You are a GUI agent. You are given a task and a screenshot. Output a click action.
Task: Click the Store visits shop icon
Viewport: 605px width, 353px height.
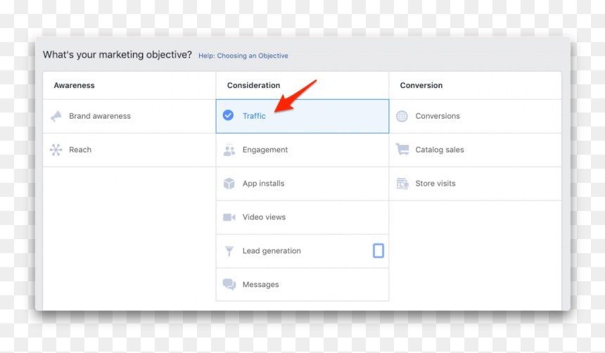(x=402, y=184)
